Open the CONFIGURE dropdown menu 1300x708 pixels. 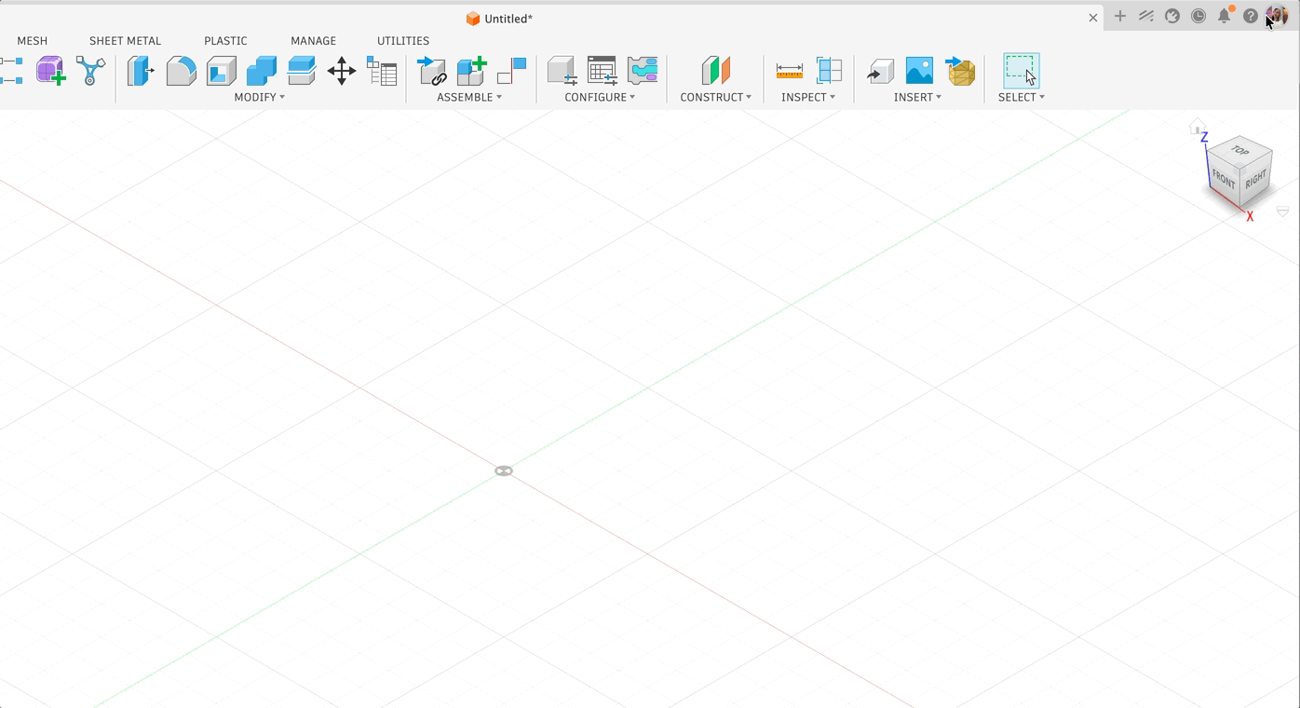(x=600, y=97)
